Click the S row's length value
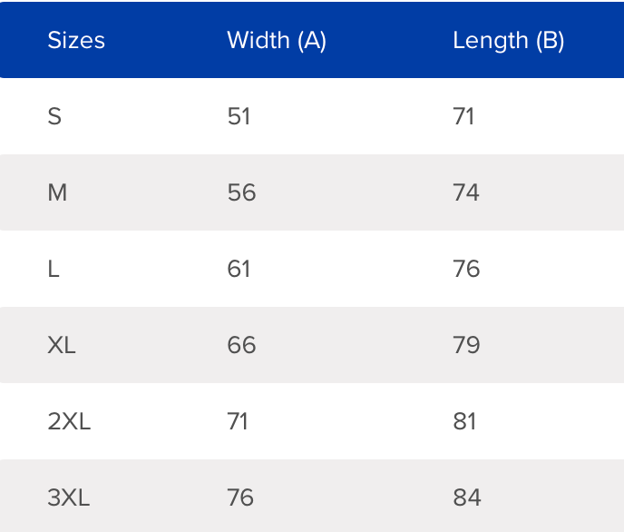Screen dimensions: 624x532 (463, 116)
